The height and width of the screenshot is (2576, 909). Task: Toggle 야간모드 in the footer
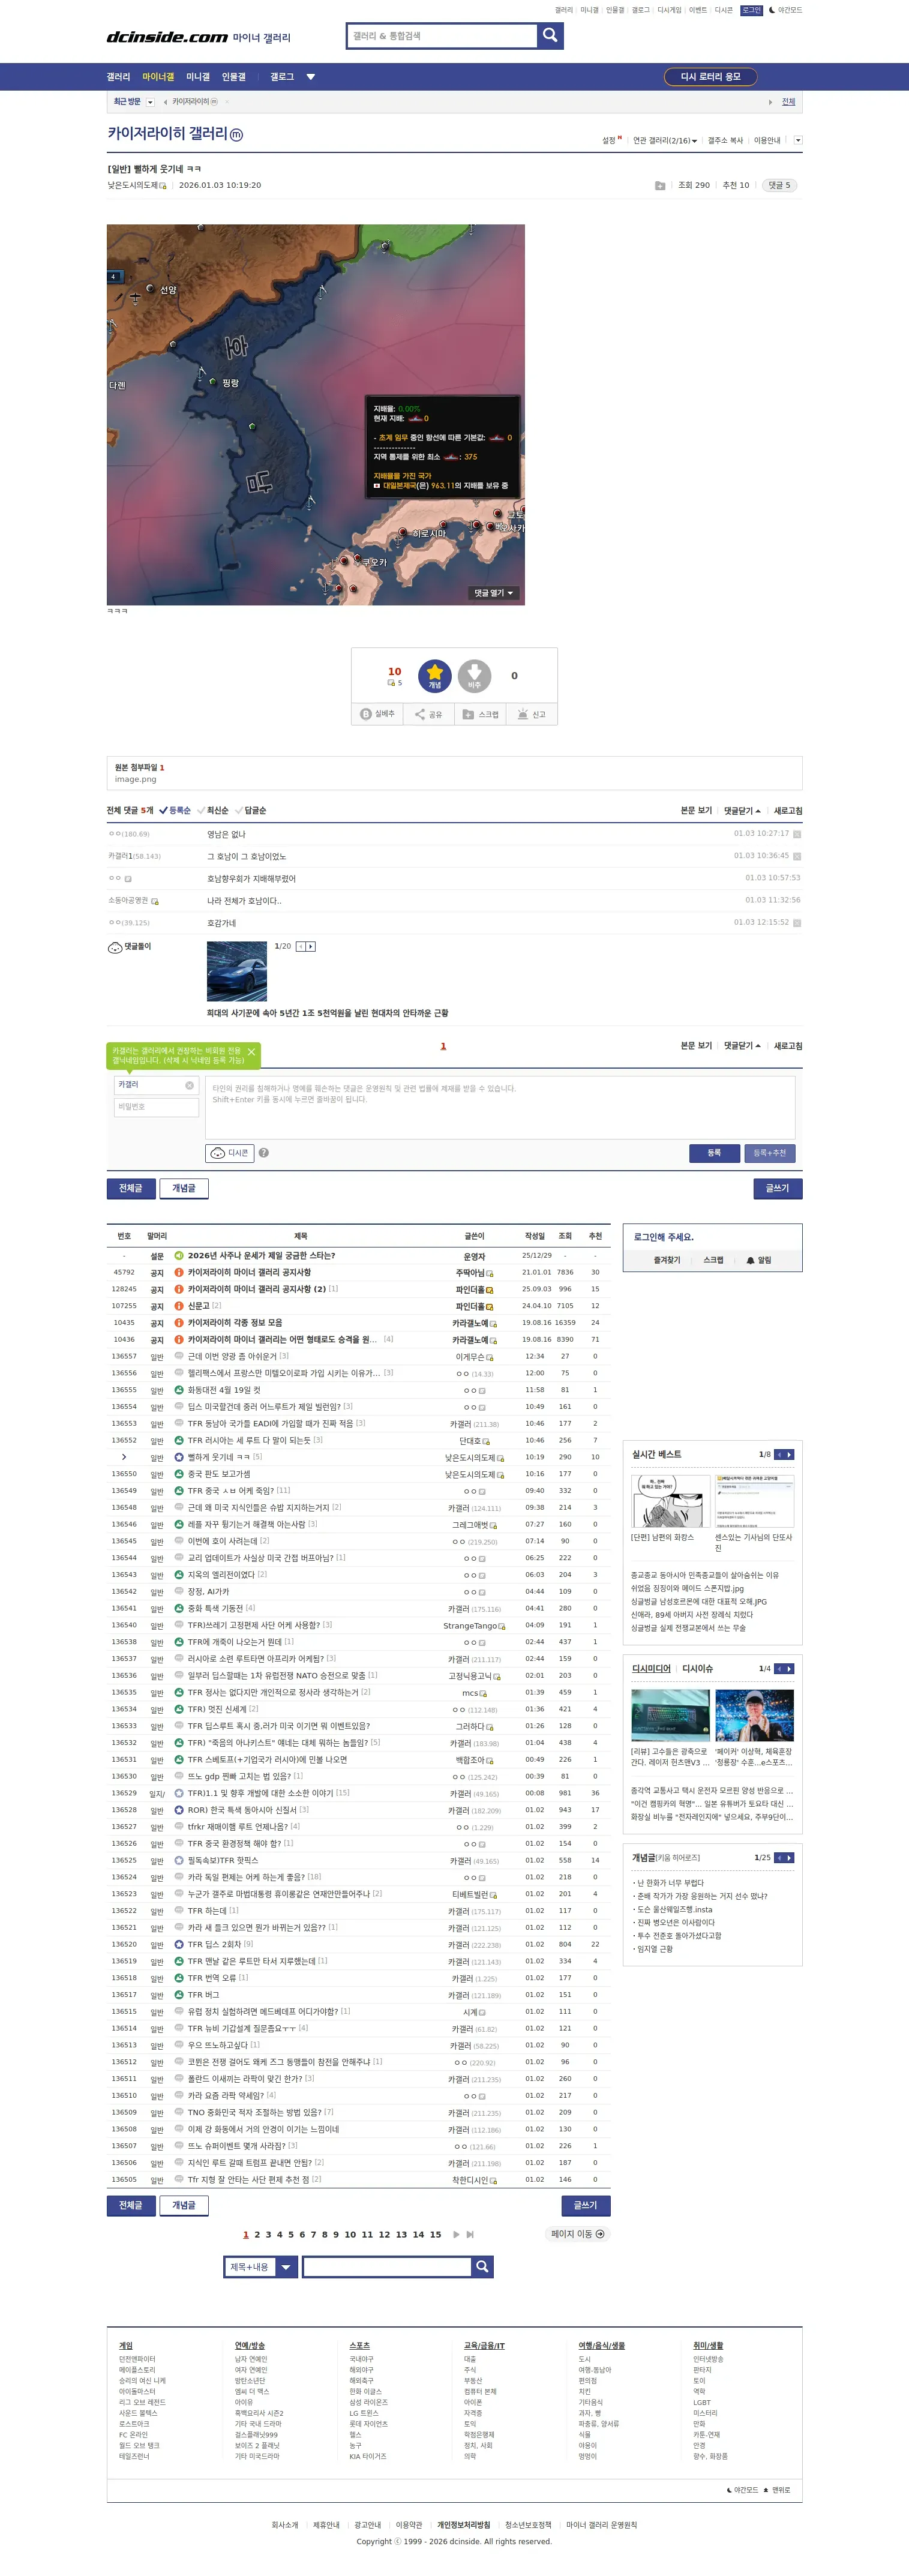(x=742, y=2489)
